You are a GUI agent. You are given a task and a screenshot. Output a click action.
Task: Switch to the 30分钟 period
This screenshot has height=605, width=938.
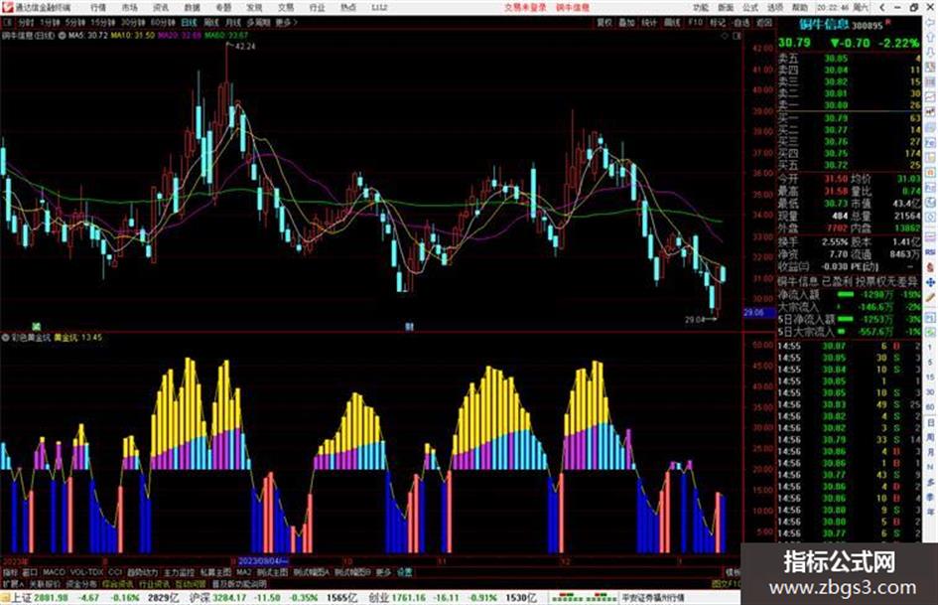pyautogui.click(x=133, y=22)
